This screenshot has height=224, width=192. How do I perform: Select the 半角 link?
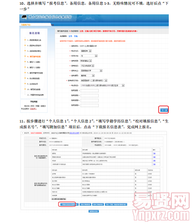tap(76, 36)
